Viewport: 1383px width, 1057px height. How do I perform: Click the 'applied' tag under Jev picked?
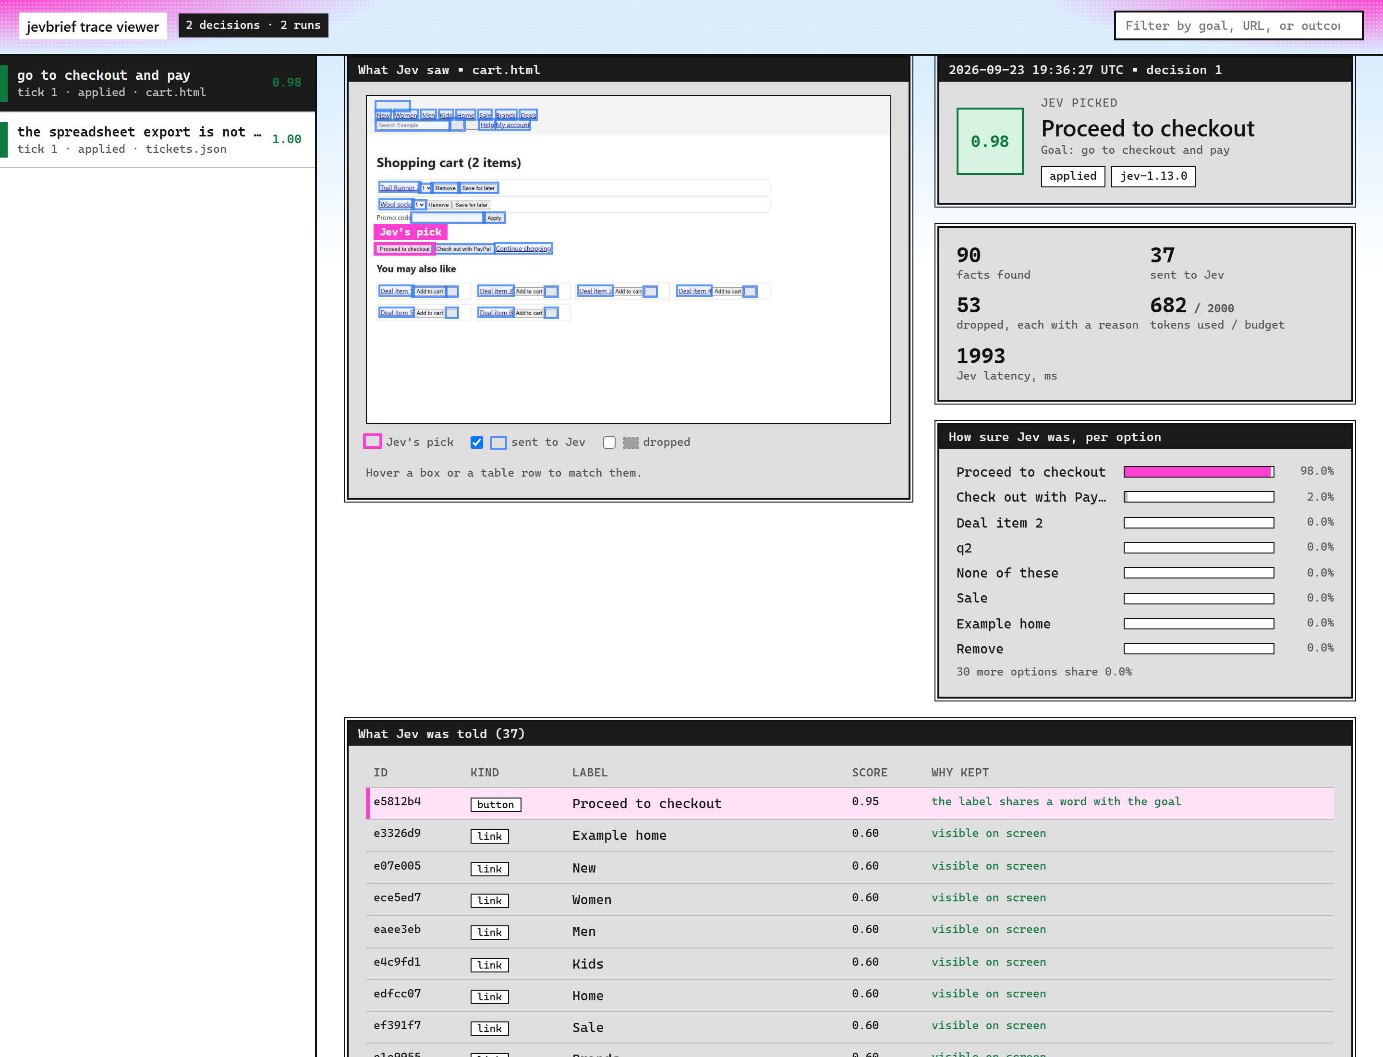tap(1072, 176)
